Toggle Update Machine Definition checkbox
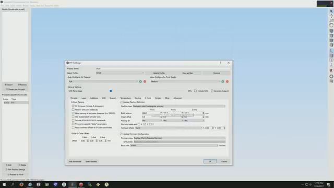334x188 pixels. coord(121,102)
